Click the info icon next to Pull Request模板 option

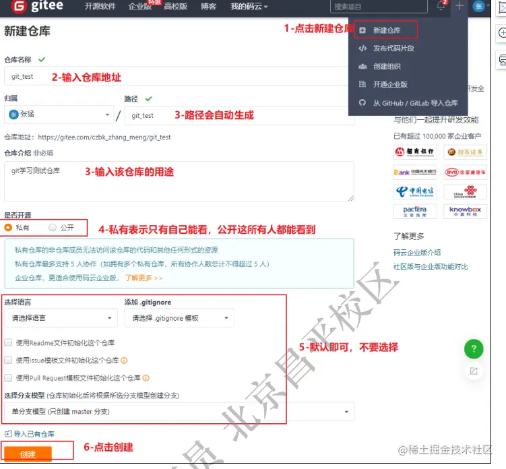[x=146, y=378]
